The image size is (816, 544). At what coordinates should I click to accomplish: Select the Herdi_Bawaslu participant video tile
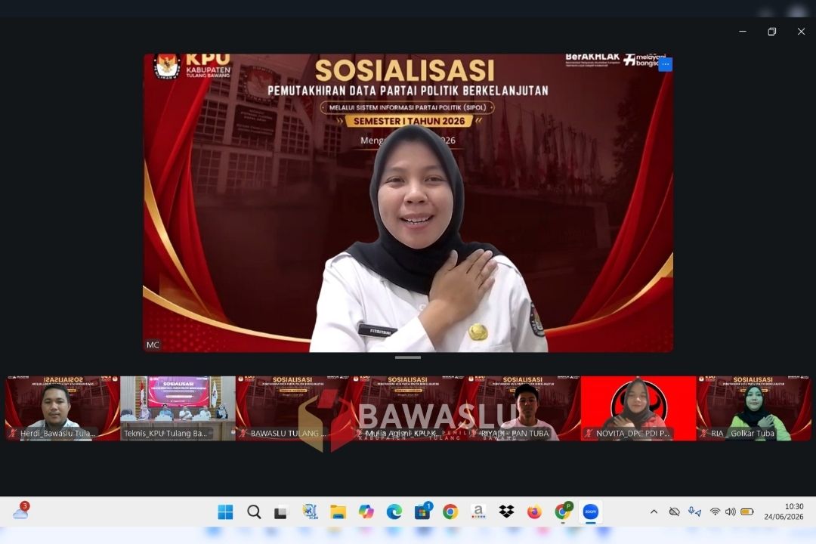tap(63, 409)
